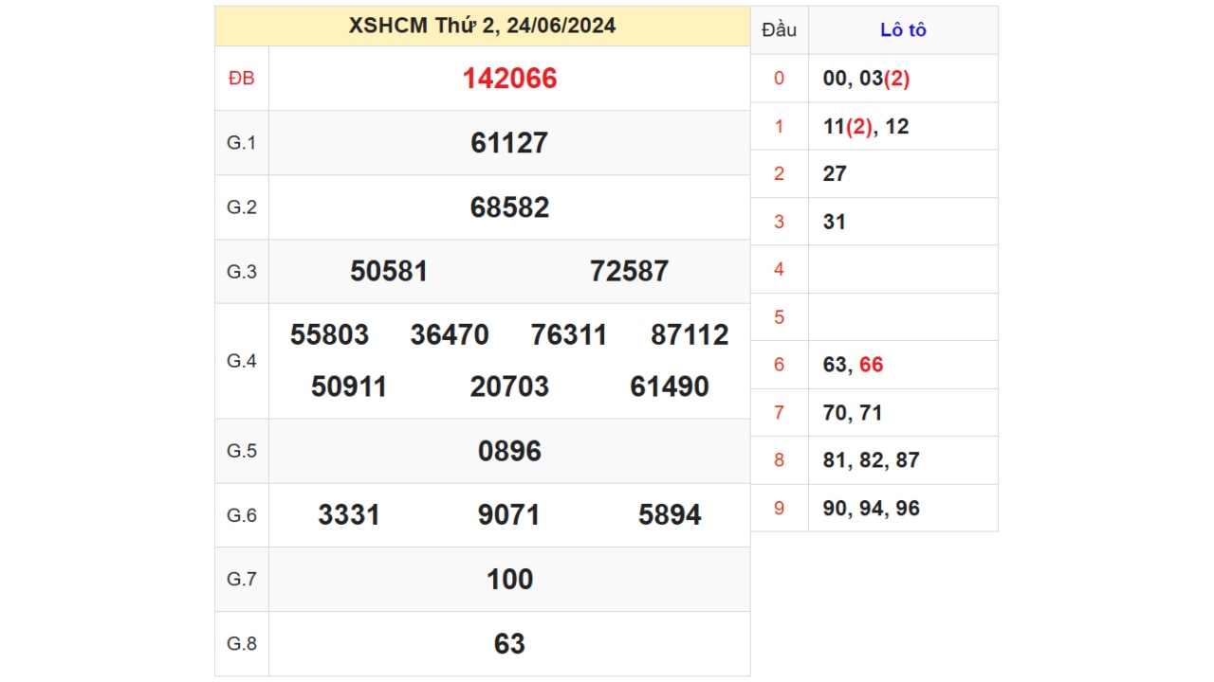
Task: Click the G.2 prize number 68582
Action: (x=509, y=207)
